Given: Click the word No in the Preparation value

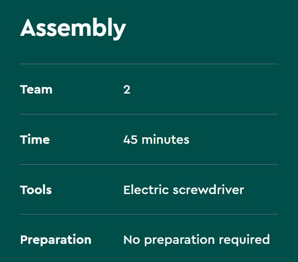Looking at the screenshot, I should pos(132,240).
